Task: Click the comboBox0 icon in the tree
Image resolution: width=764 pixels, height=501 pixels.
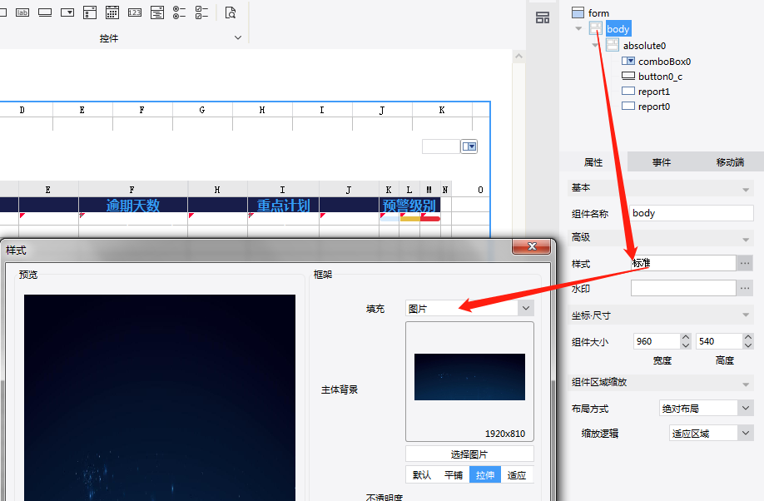Action: tap(628, 61)
